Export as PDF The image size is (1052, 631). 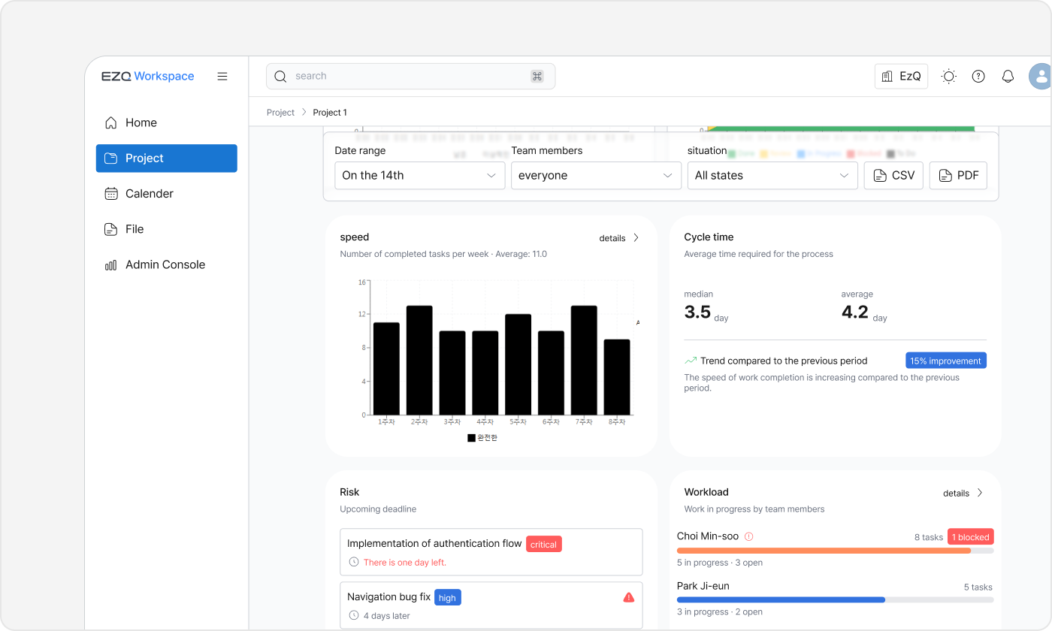click(x=958, y=175)
